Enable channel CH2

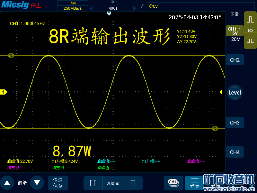click(x=235, y=60)
